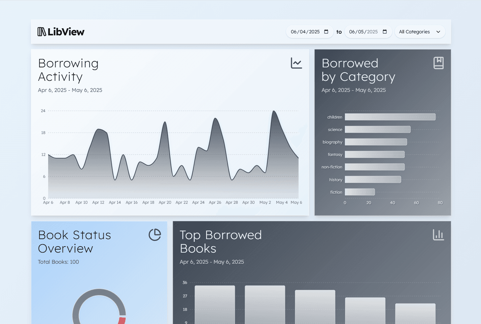Click the red segment of the book status donut
Screen dimensions: 481x324
(x=122, y=320)
